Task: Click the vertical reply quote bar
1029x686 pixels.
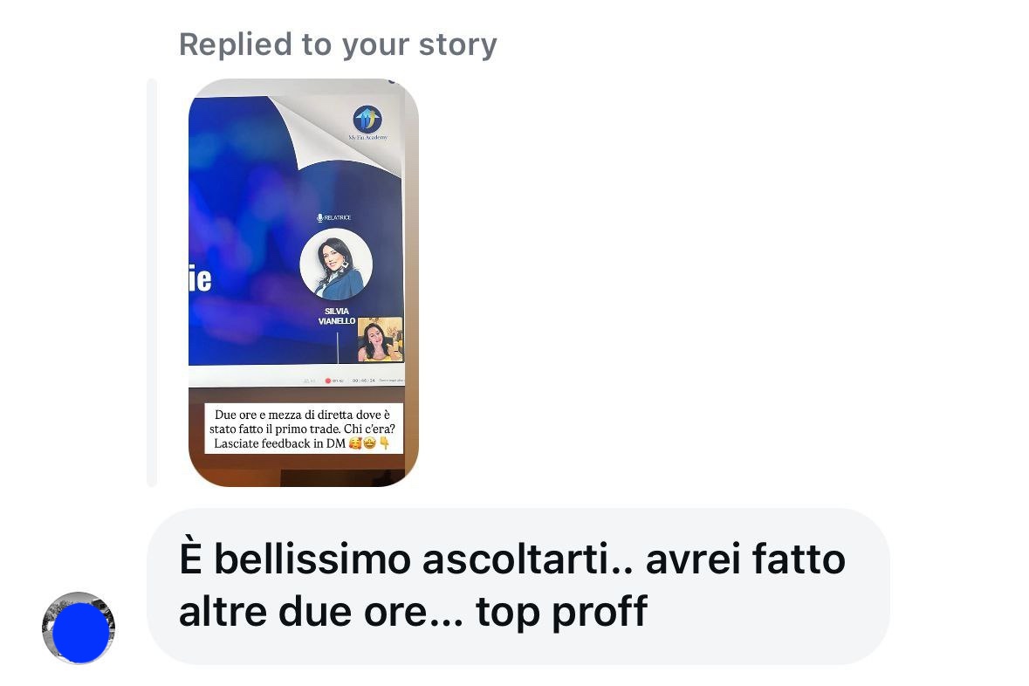Action: click(x=152, y=282)
